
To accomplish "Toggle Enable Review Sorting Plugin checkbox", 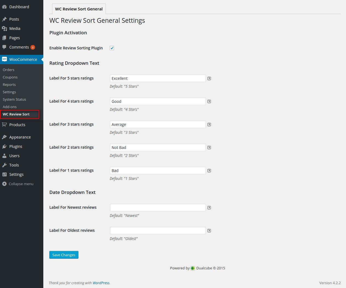I will click(112, 48).
